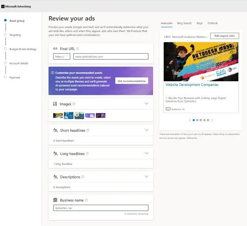Click the Final URL text field
Image resolution: width=247 pixels, height=226 pixels.
pyautogui.click(x=111, y=56)
